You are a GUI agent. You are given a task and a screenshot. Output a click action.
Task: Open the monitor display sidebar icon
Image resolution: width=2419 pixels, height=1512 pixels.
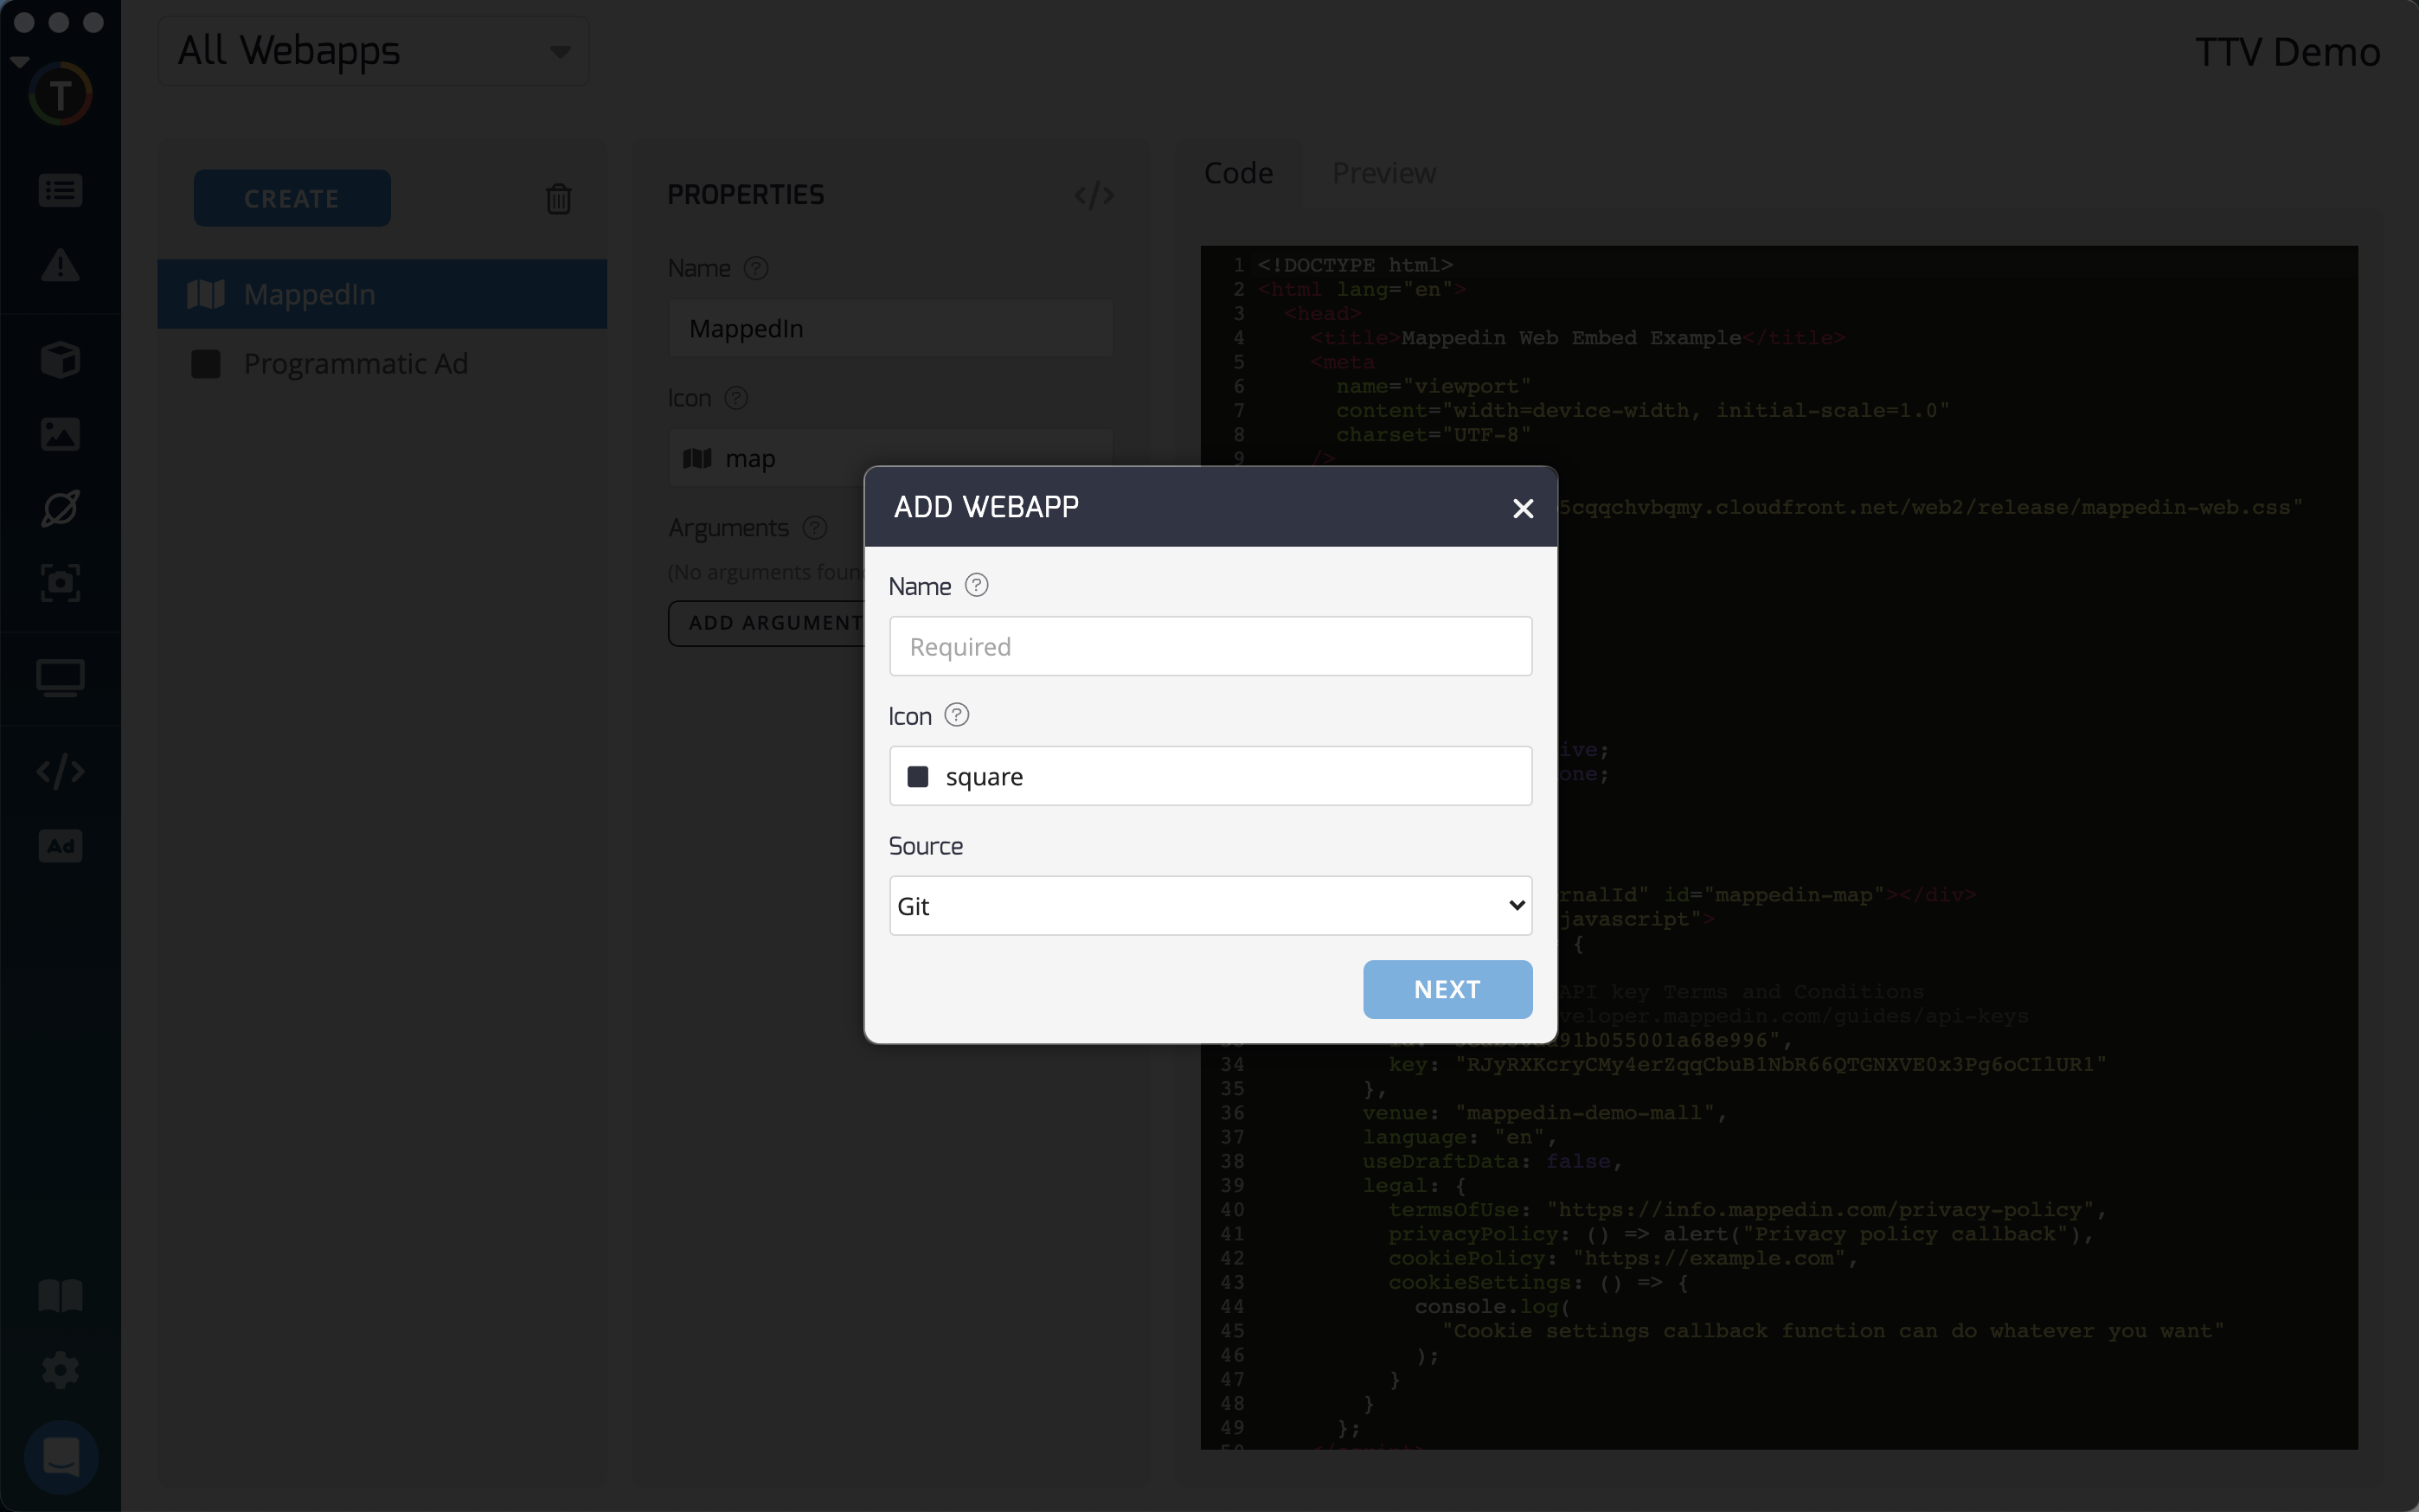pyautogui.click(x=60, y=678)
